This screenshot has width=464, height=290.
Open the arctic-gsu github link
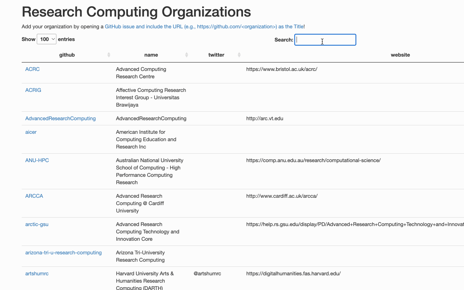pos(37,224)
